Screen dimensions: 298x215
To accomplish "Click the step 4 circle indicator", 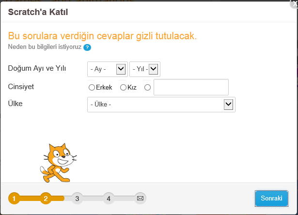I will [109, 198].
